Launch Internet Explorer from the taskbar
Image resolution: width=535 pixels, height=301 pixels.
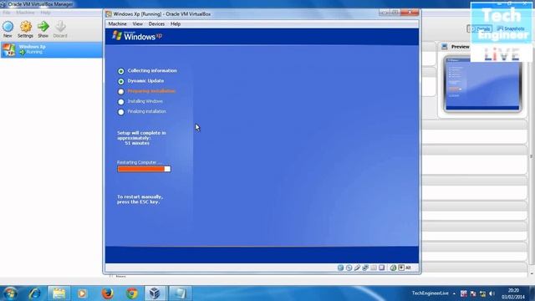[x=34, y=293]
